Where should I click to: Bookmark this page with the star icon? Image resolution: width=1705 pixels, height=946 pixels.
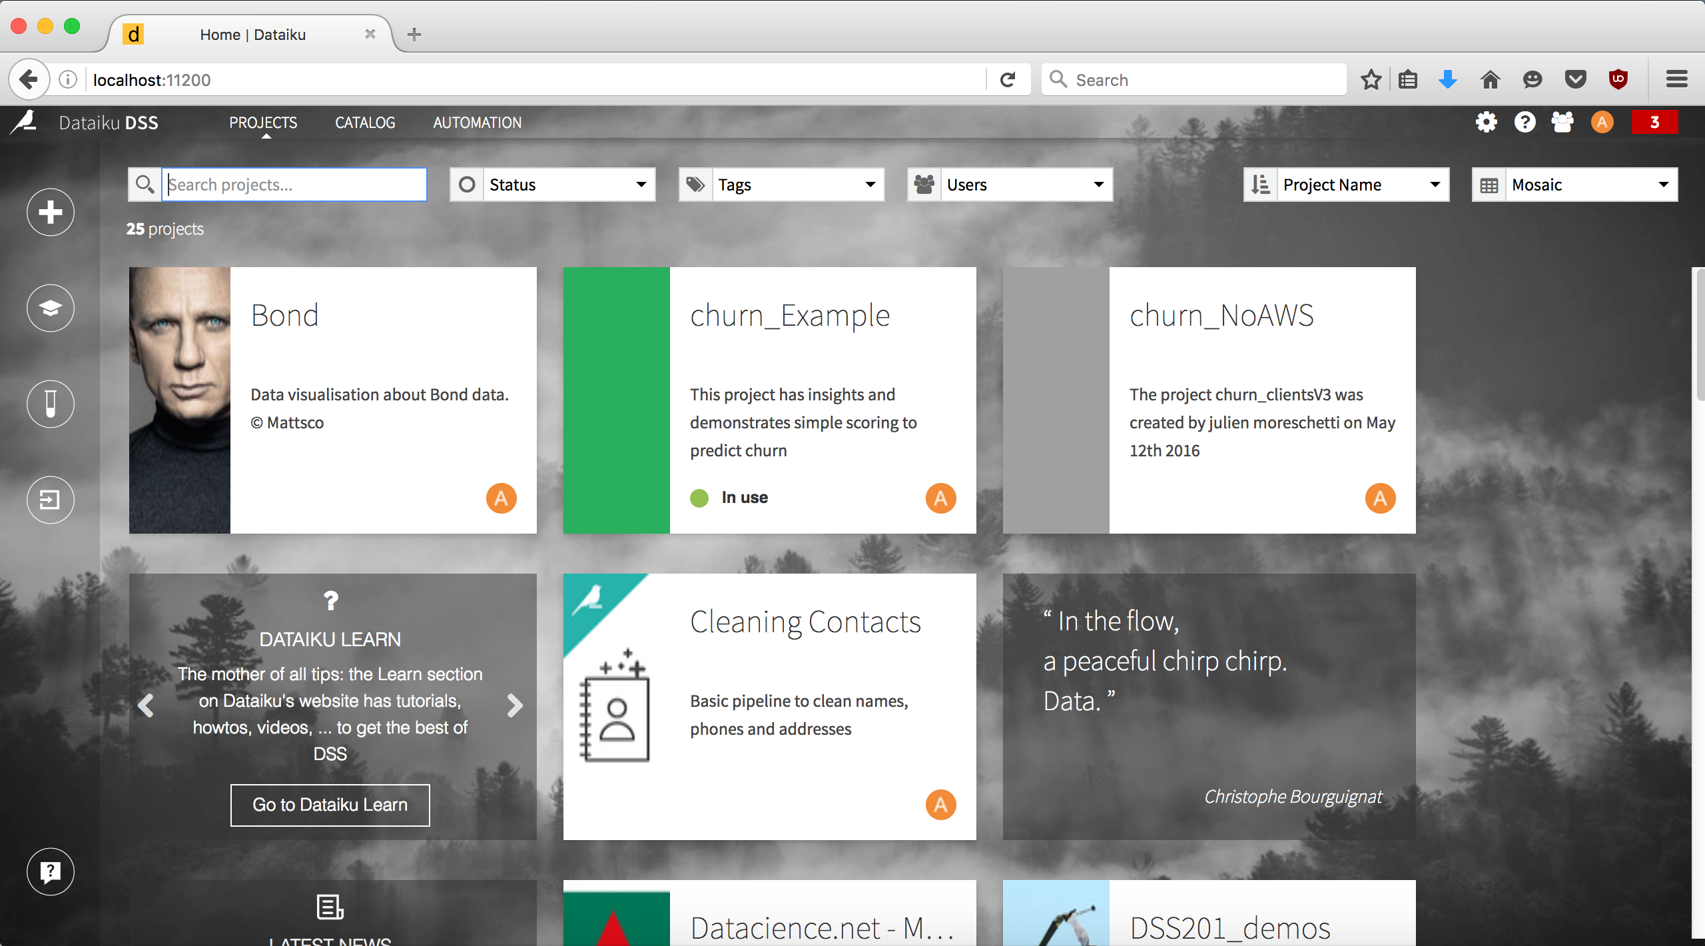tap(1371, 80)
